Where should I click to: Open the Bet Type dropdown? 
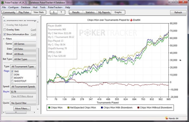tap(25, 59)
